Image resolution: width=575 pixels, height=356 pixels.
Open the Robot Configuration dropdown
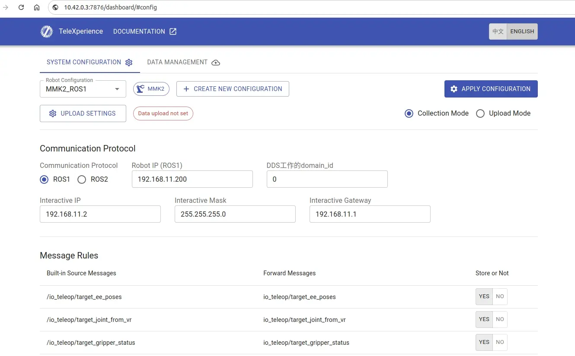coord(83,89)
